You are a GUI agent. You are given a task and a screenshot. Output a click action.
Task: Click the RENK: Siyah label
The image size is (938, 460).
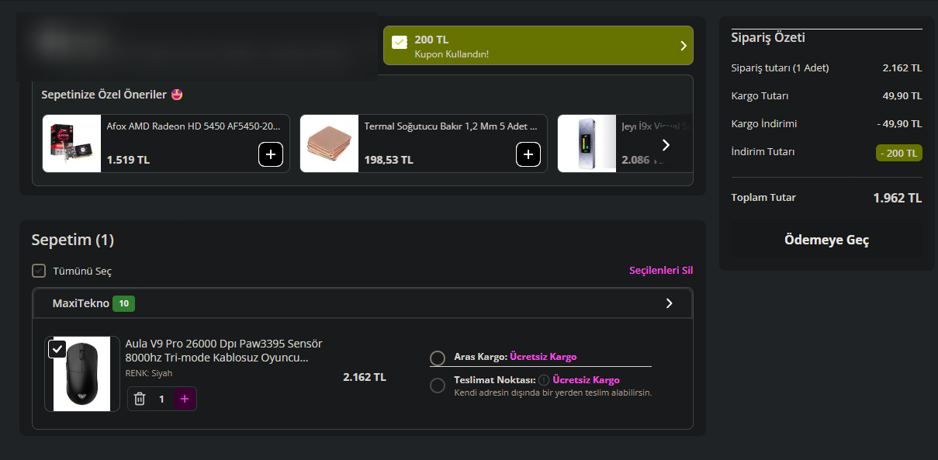click(149, 373)
